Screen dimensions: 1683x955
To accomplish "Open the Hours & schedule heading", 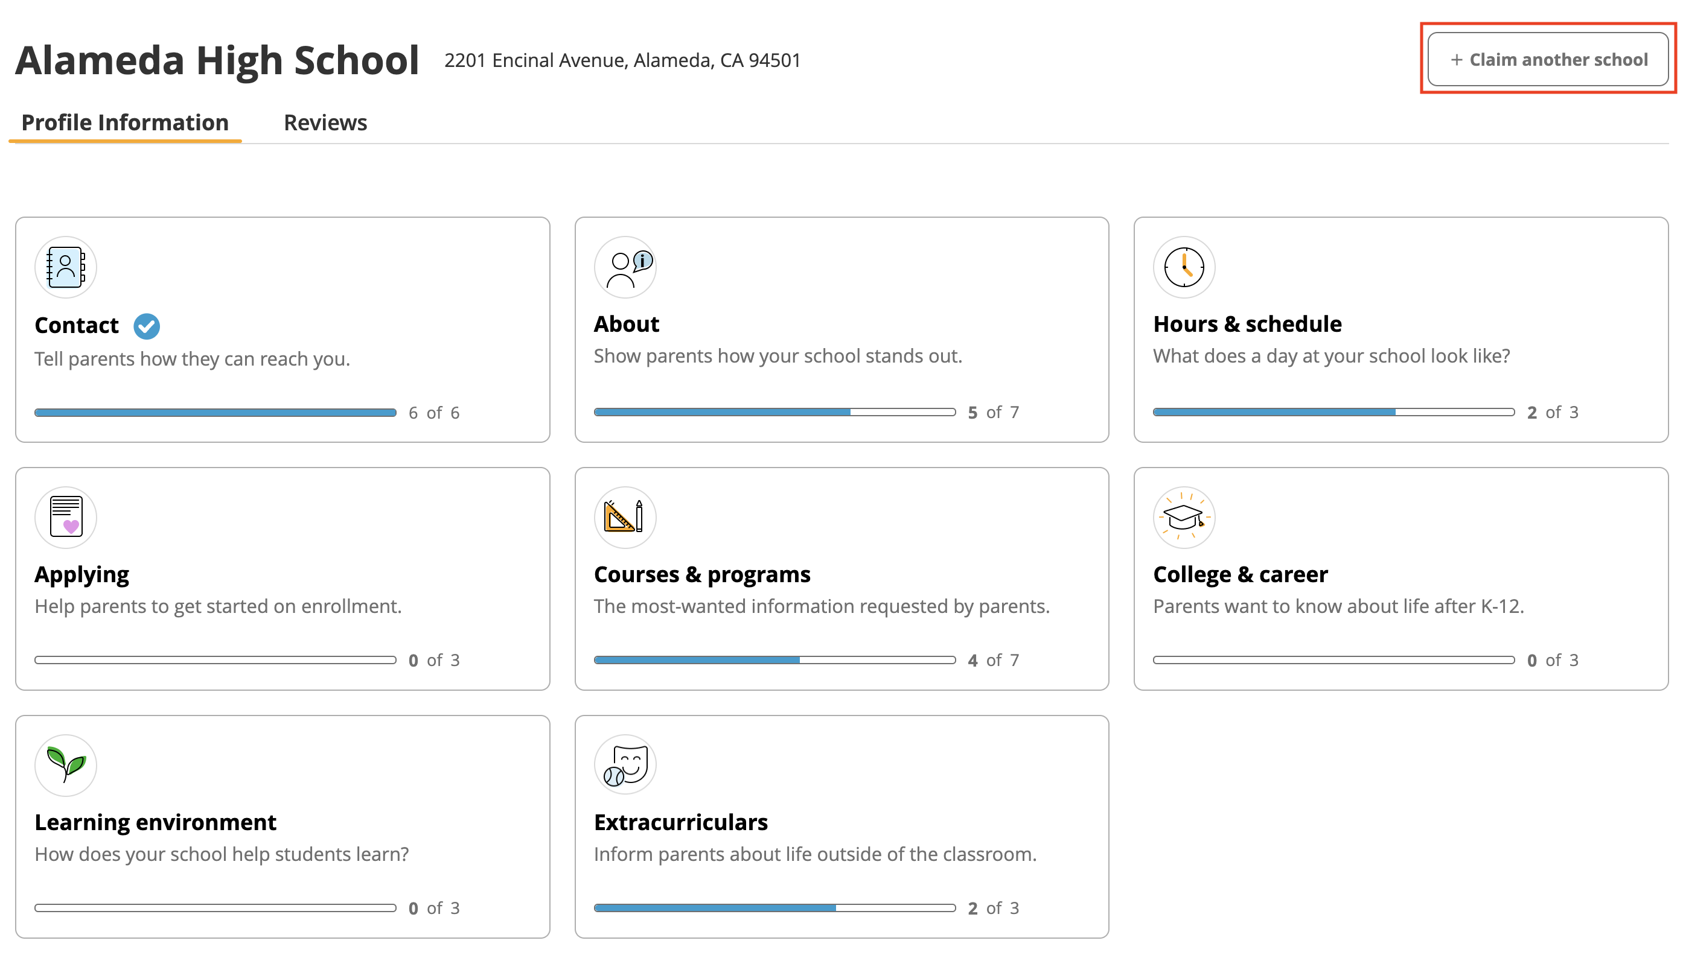I will coord(1247,324).
